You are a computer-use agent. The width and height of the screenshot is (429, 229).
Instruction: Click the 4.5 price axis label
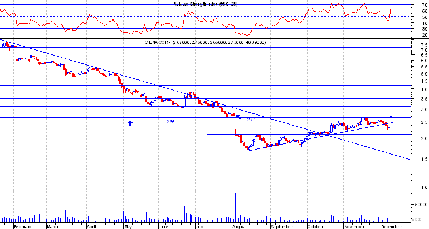(x=425, y=81)
